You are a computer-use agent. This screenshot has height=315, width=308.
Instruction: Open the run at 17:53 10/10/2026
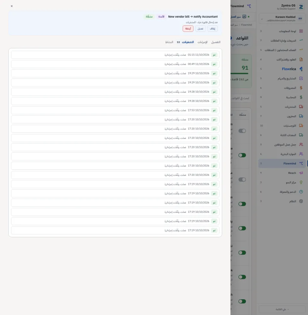point(115,110)
